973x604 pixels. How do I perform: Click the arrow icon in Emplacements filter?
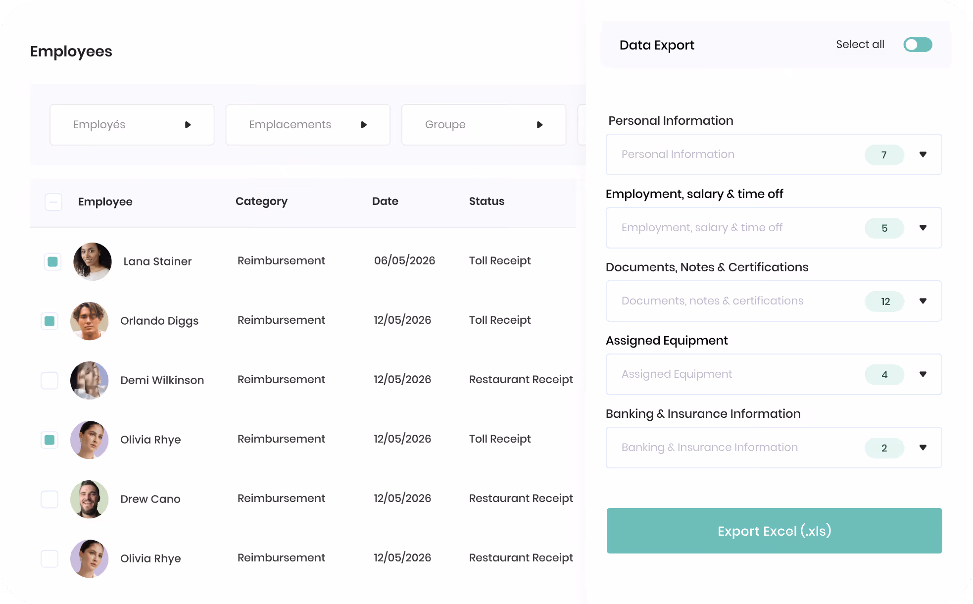[364, 125]
